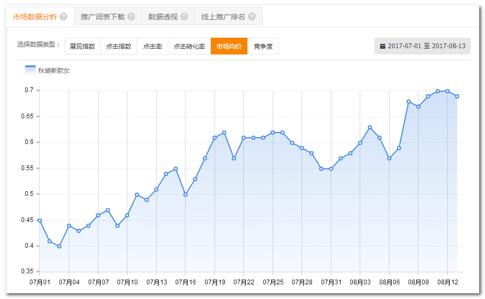
Task: Open help icon beside 线上推广排名 tab
Action: (x=252, y=17)
